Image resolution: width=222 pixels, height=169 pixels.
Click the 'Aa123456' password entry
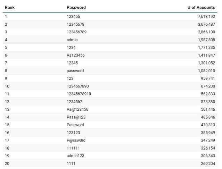pyautogui.click(x=76, y=55)
